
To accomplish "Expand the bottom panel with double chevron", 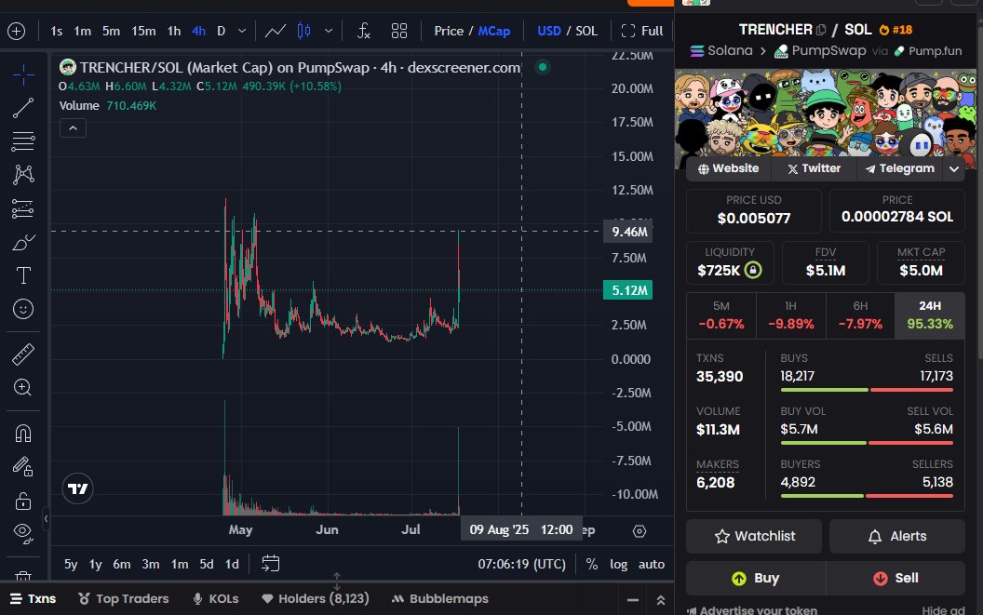I will (661, 600).
